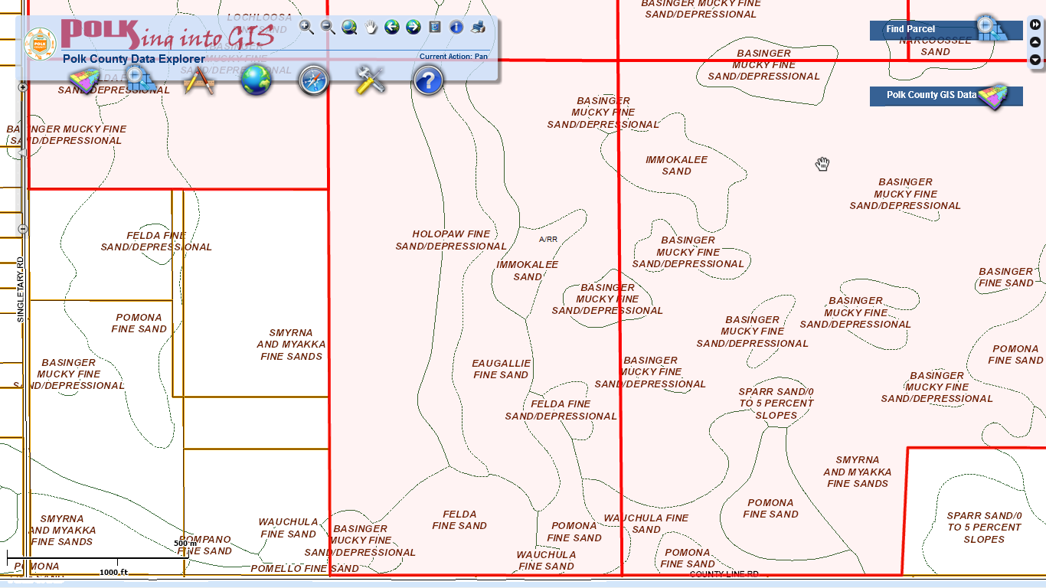Open the wrench and screwdriver tools

click(371, 80)
